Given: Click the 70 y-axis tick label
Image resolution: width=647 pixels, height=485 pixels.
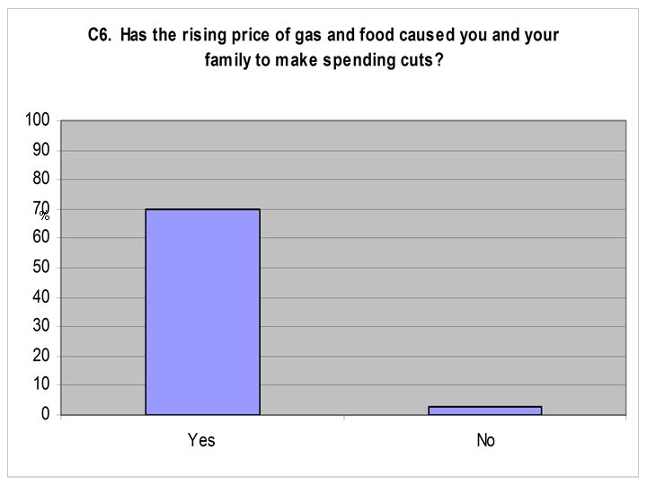Looking at the screenshot, I should pos(39,207).
